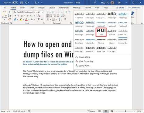The height and width of the screenshot is (113, 144).
Task: Toggle Focus mode in status bar
Action: coord(91,111)
